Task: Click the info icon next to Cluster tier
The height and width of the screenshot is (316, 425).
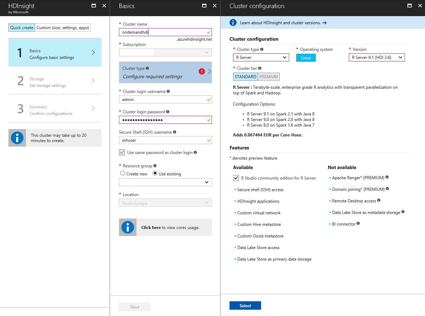Action: click(x=260, y=68)
